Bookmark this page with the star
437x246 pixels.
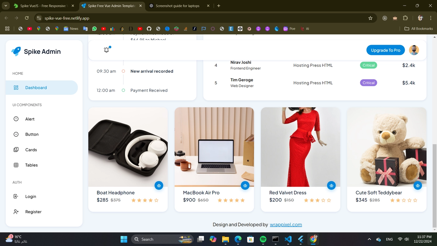370,18
